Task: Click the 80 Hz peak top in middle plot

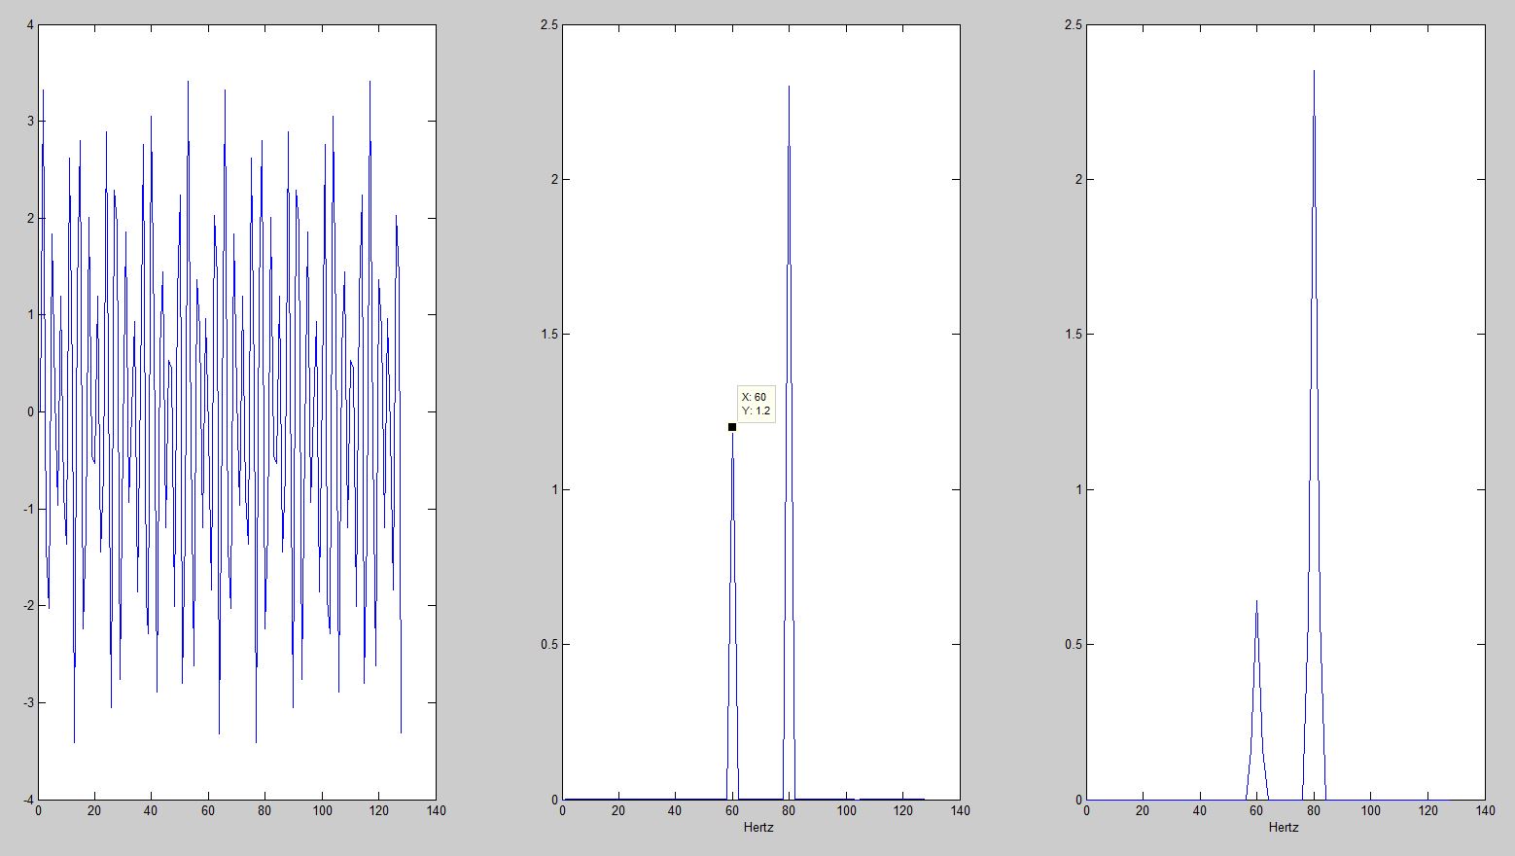Action: (789, 88)
